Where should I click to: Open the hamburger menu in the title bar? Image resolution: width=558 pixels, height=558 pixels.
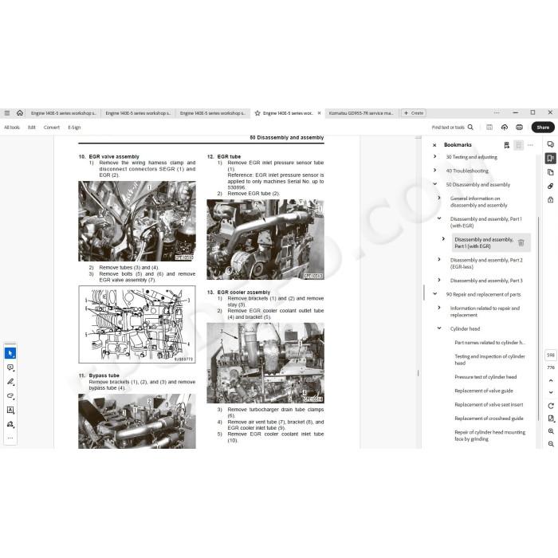6,113
